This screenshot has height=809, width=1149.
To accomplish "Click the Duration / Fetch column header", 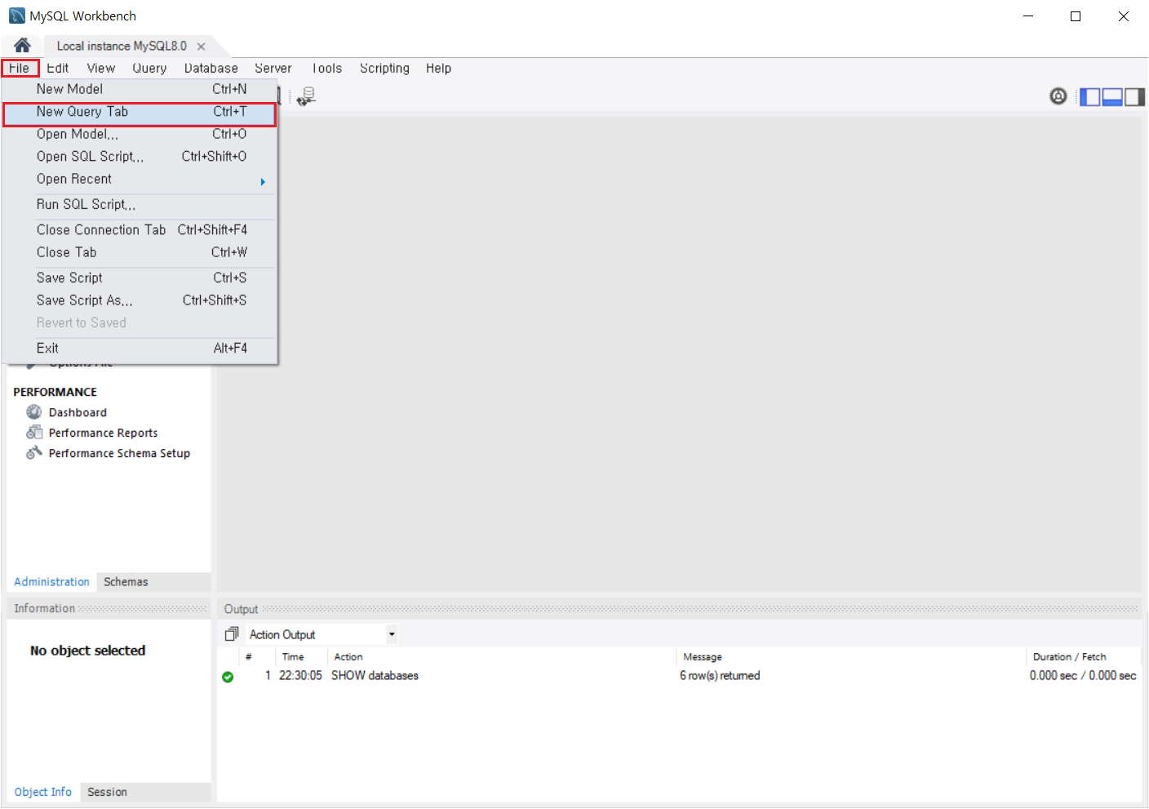I will tap(1070, 657).
